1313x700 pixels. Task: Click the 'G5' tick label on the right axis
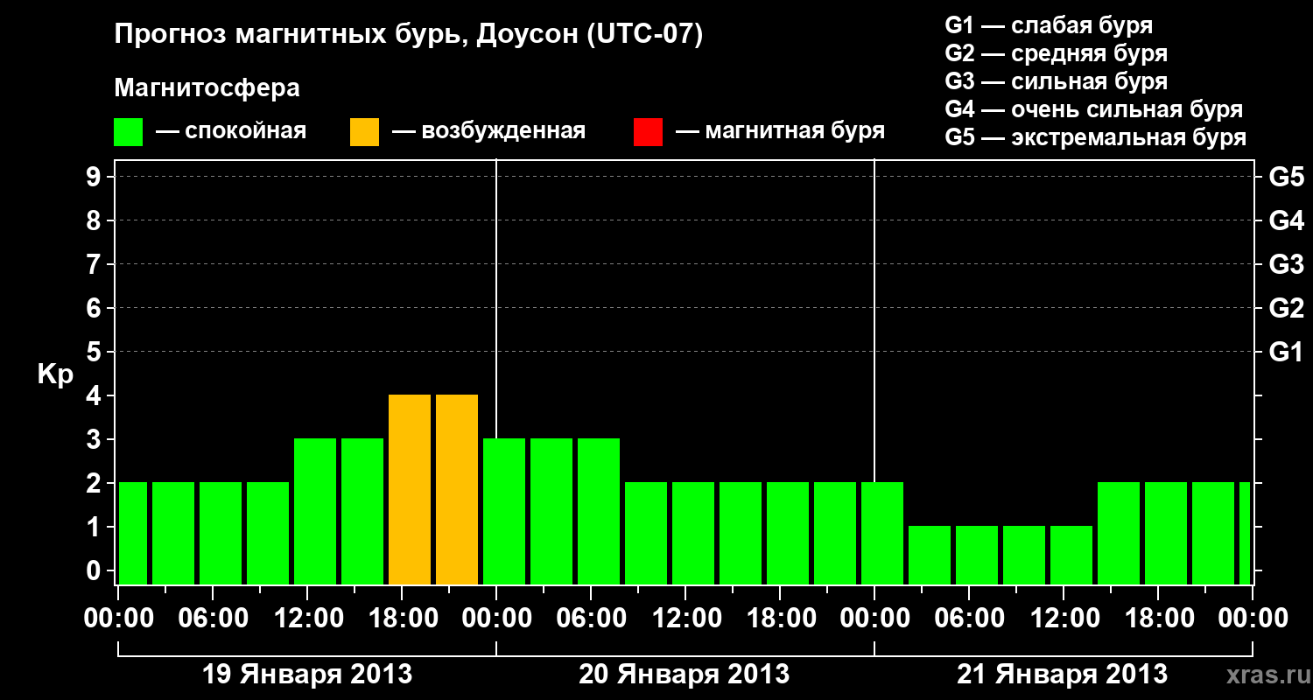[1287, 177]
